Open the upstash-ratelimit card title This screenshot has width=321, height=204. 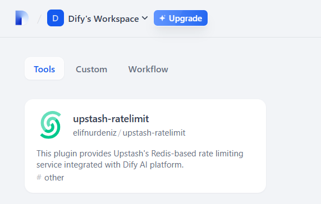(111, 119)
